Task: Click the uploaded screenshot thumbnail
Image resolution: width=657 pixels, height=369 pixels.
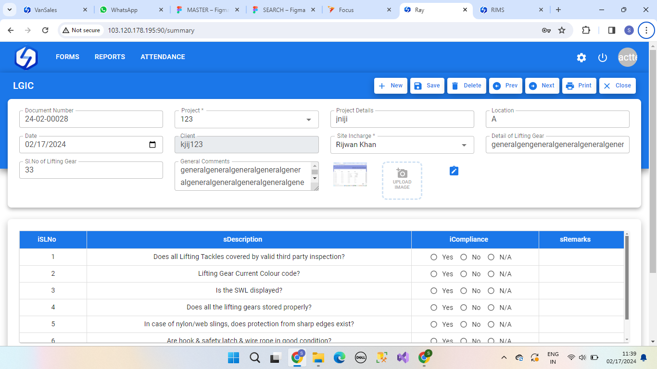Action: click(x=350, y=174)
